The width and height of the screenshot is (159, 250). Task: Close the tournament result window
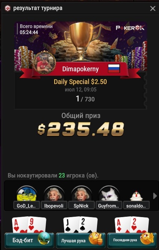pos(153,9)
